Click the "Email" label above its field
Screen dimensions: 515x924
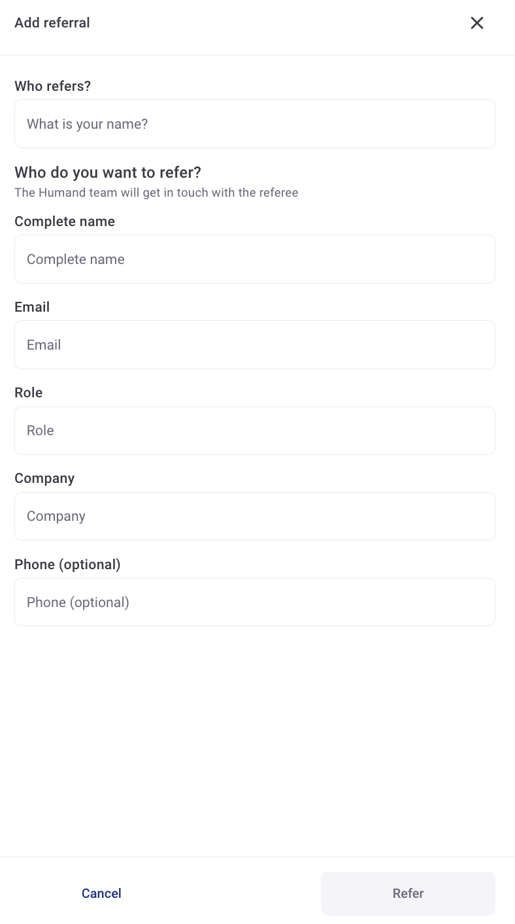pos(32,307)
